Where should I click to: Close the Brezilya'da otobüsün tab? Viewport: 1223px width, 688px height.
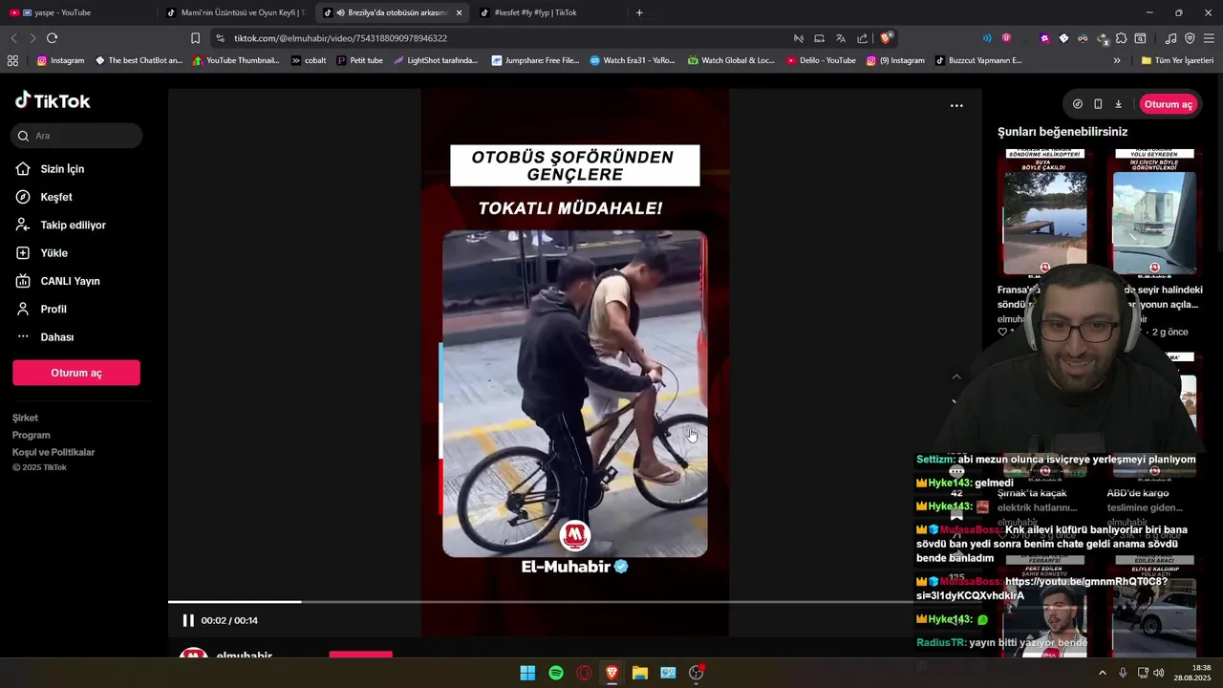coord(460,12)
